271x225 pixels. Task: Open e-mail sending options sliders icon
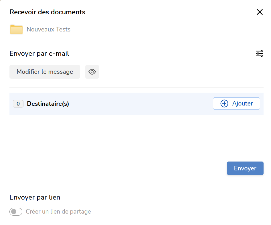(x=259, y=53)
